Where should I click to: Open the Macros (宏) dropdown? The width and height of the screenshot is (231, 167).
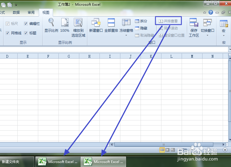224,28
